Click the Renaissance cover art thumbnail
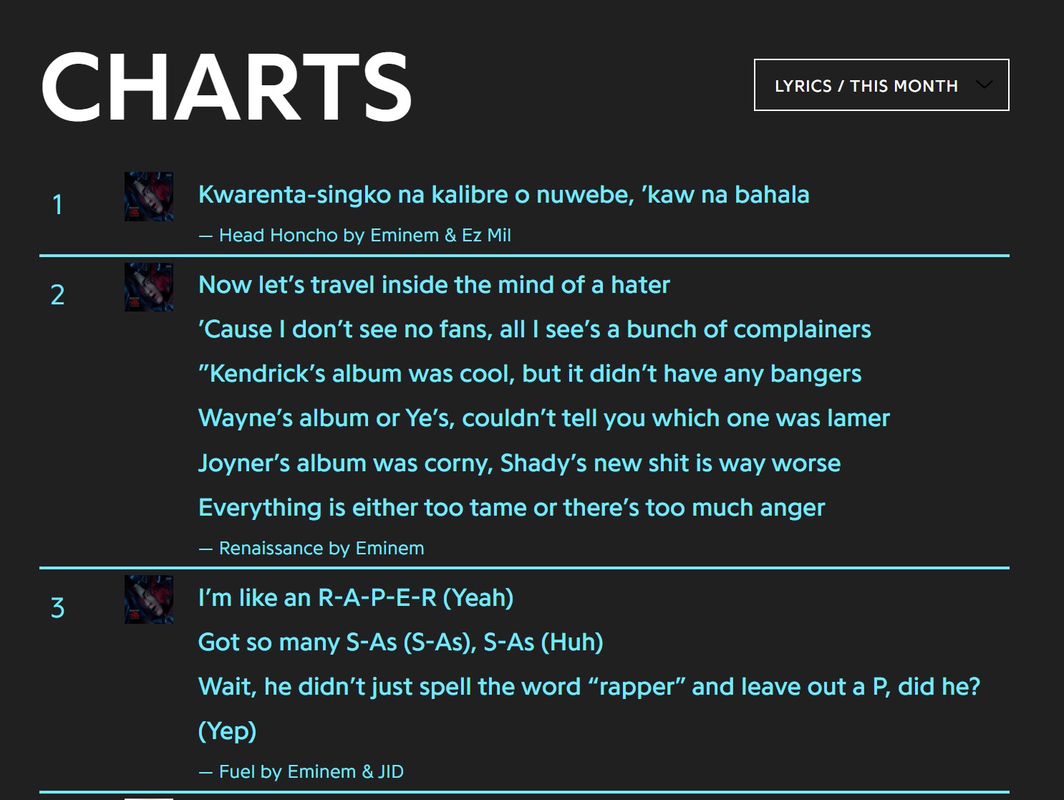The width and height of the screenshot is (1064, 800). pyautogui.click(x=149, y=287)
